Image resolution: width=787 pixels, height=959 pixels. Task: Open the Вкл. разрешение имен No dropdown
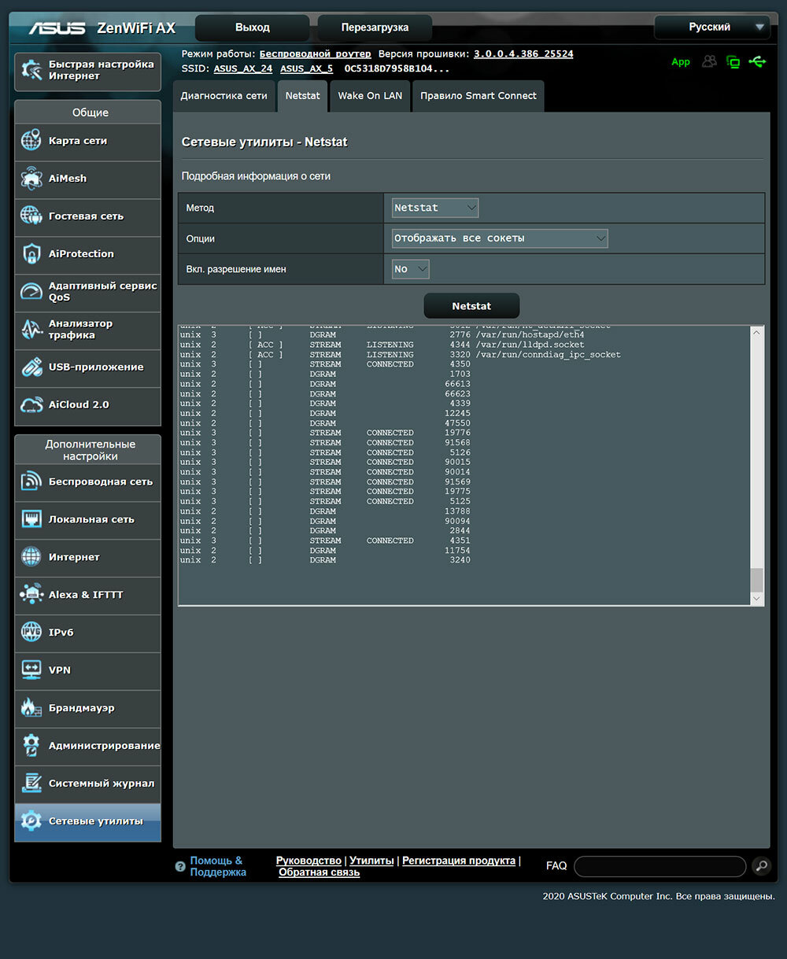(411, 269)
